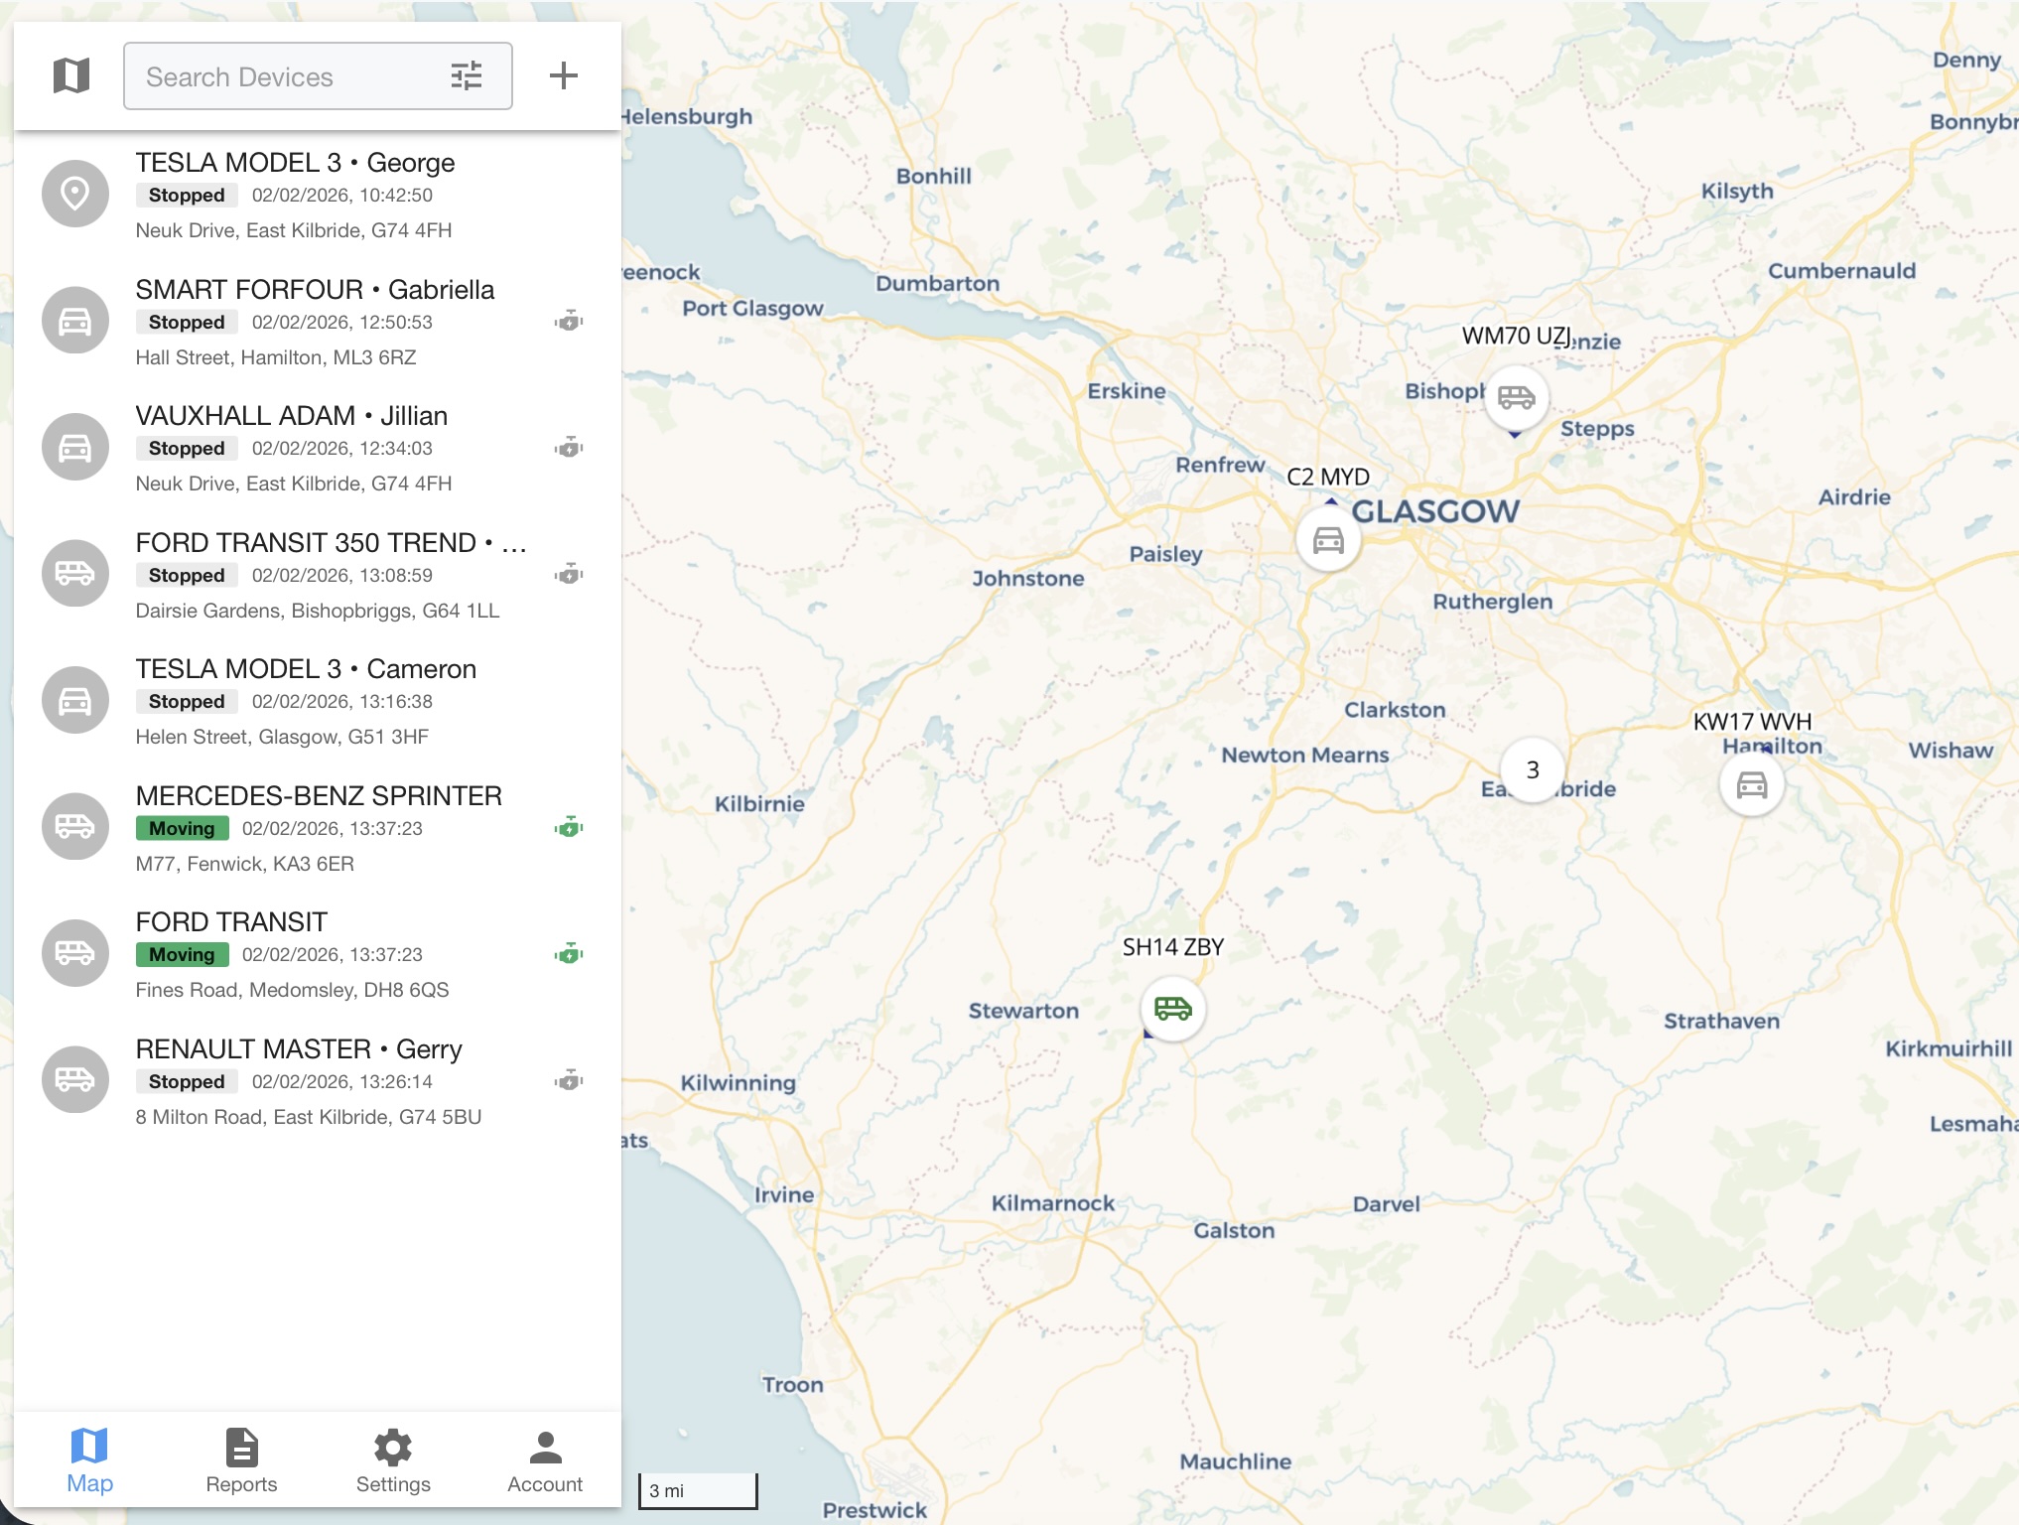Click the engine ignition icon for Gabriella
The image size is (2019, 1525).
coord(569,322)
